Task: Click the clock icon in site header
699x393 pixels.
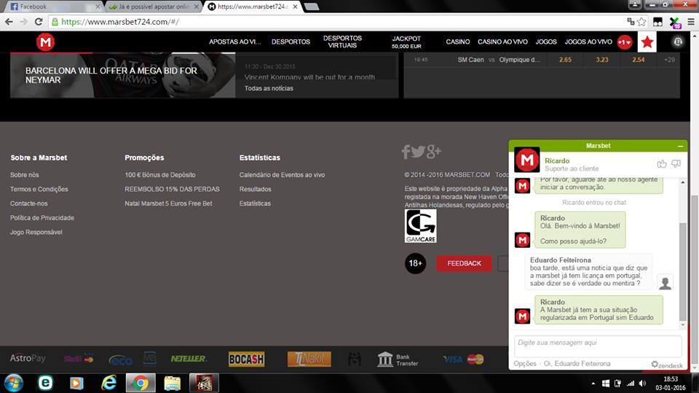Action: point(678,42)
